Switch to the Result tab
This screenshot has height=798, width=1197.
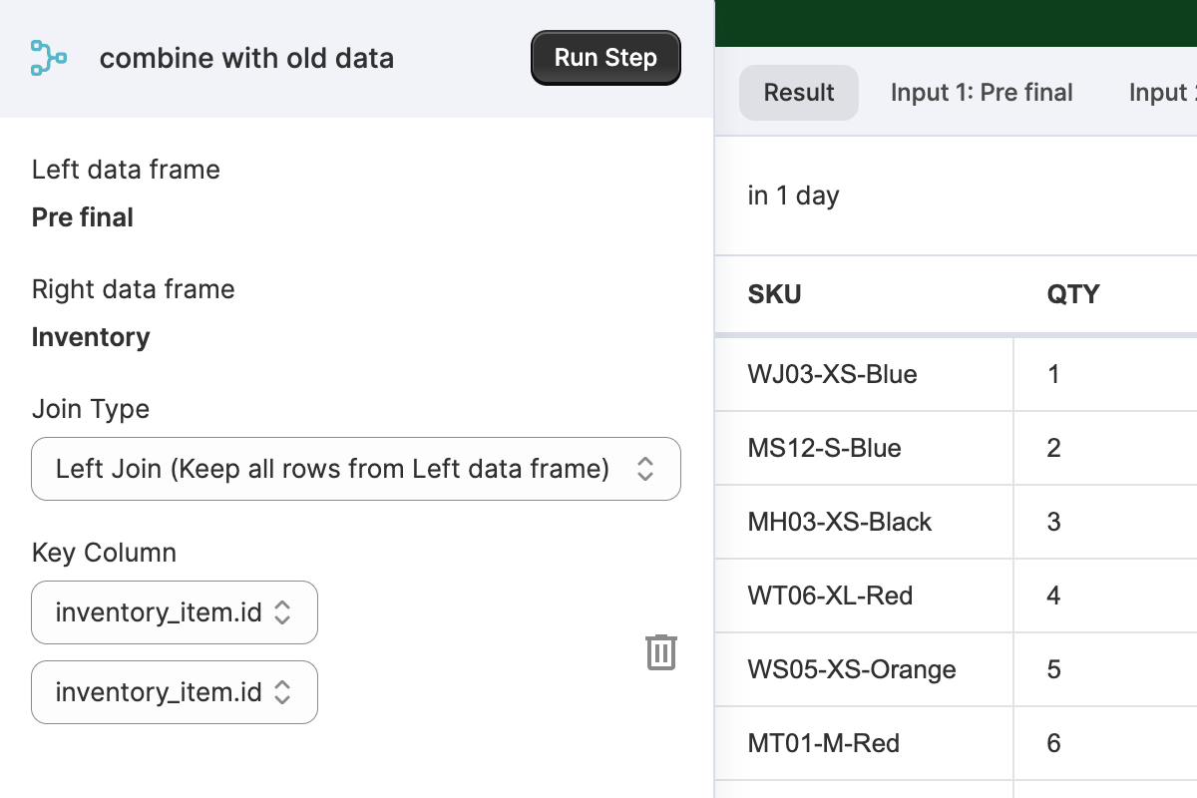(x=798, y=93)
